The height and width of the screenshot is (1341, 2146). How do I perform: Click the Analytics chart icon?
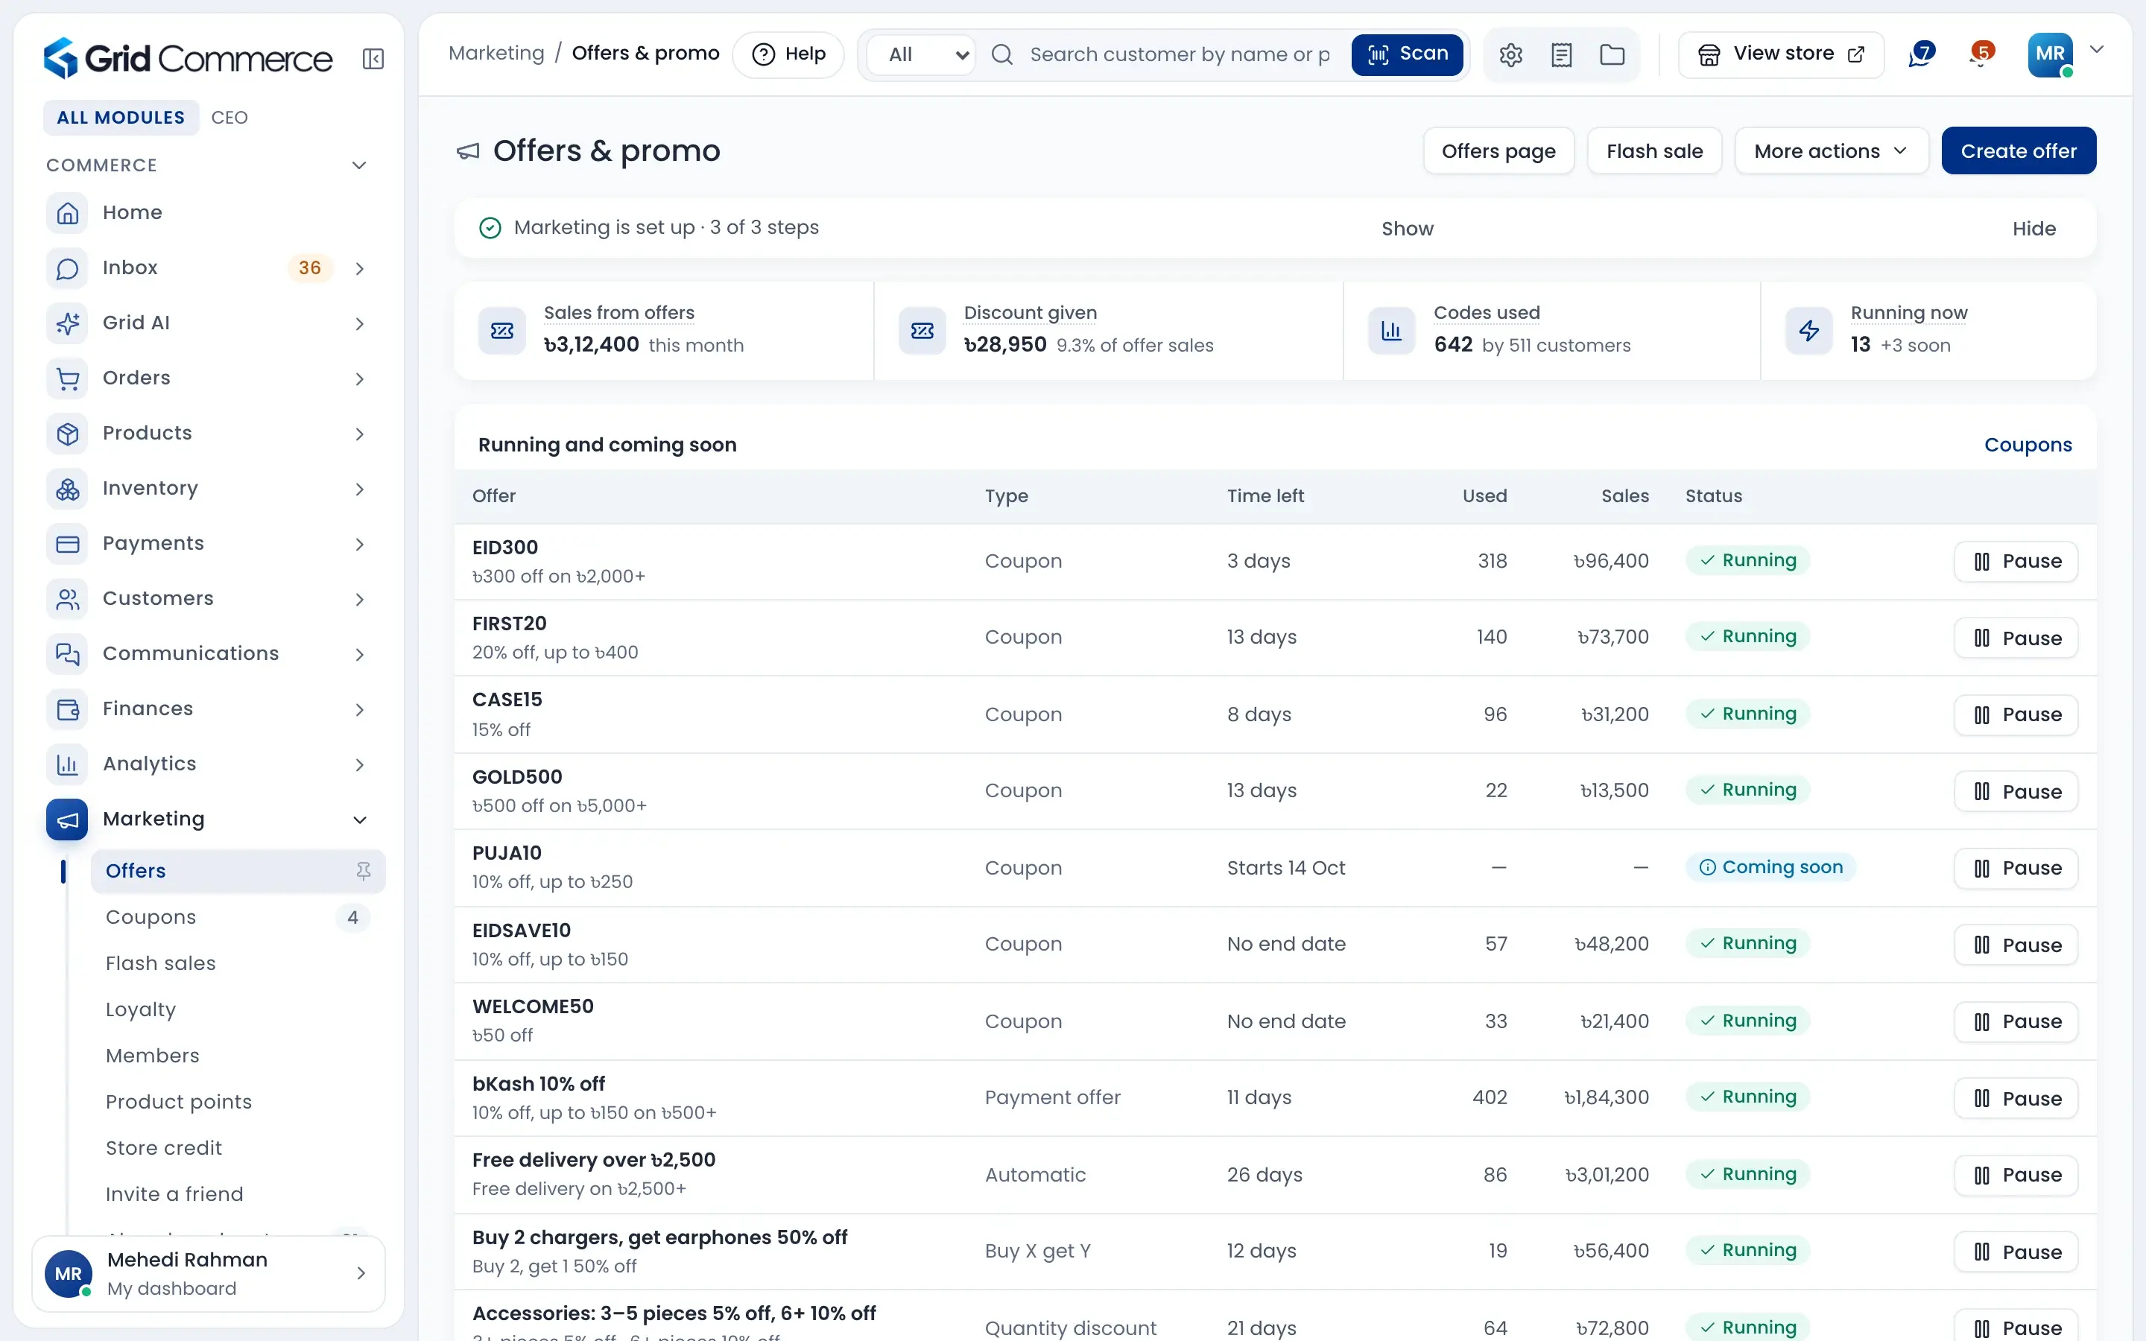pyautogui.click(x=67, y=764)
